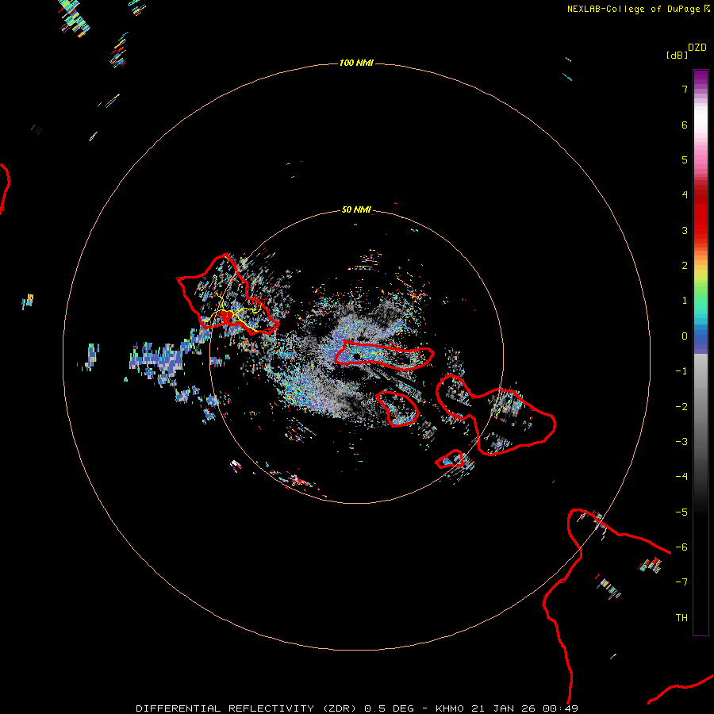Click the -5 dB scale label

681,512
